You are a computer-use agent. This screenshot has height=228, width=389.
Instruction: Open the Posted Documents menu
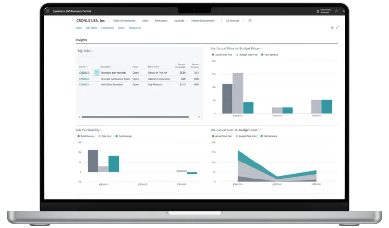tap(205, 21)
